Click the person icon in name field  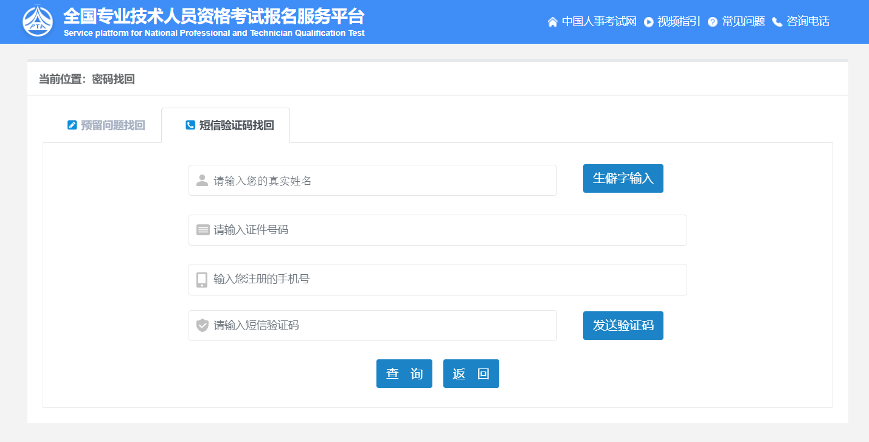pyautogui.click(x=203, y=181)
